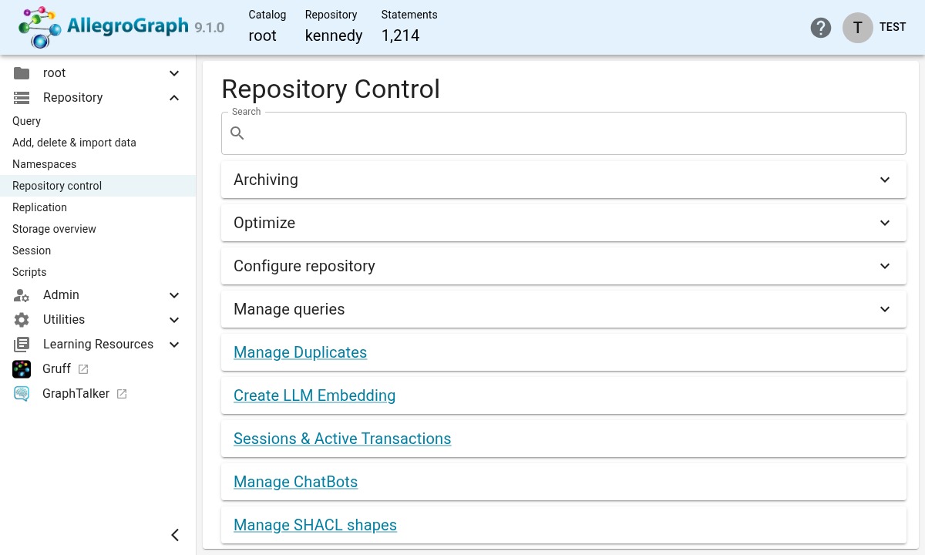Click the AllegroGraph logo
Screen dimensions: 925x555
pos(104,27)
